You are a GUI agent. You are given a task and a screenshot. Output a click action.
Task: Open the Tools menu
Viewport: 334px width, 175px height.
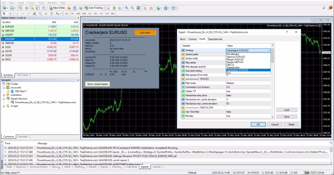[x=41, y=3]
